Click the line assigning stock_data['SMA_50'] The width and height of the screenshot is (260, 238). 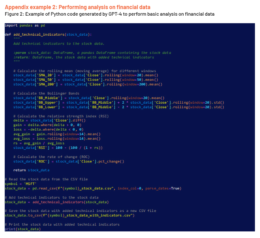pyautogui.click(x=86, y=80)
